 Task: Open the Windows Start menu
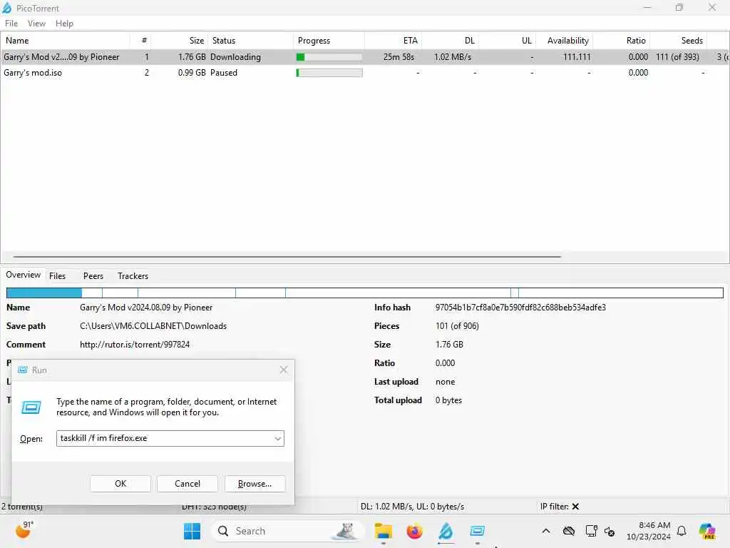pos(192,531)
